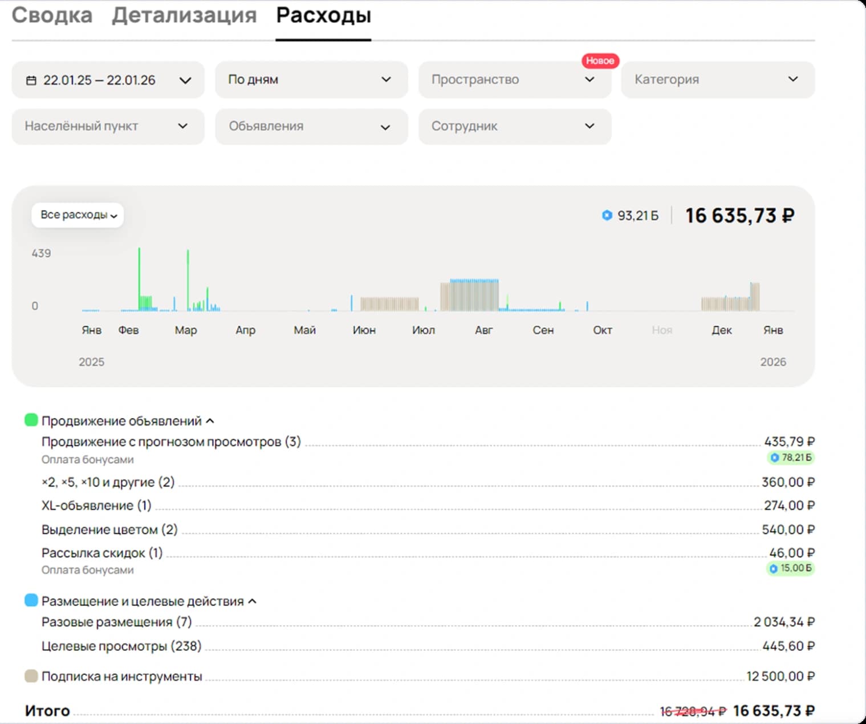Click the 445,60 ₽ amount
The width and height of the screenshot is (866, 724).
788,646
